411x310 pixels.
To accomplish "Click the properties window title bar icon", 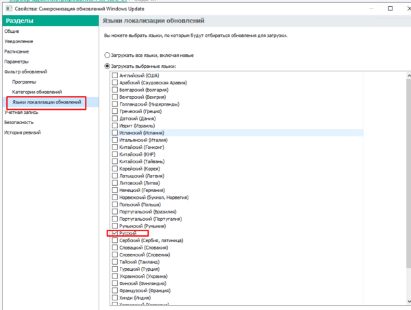I will (x=9, y=9).
